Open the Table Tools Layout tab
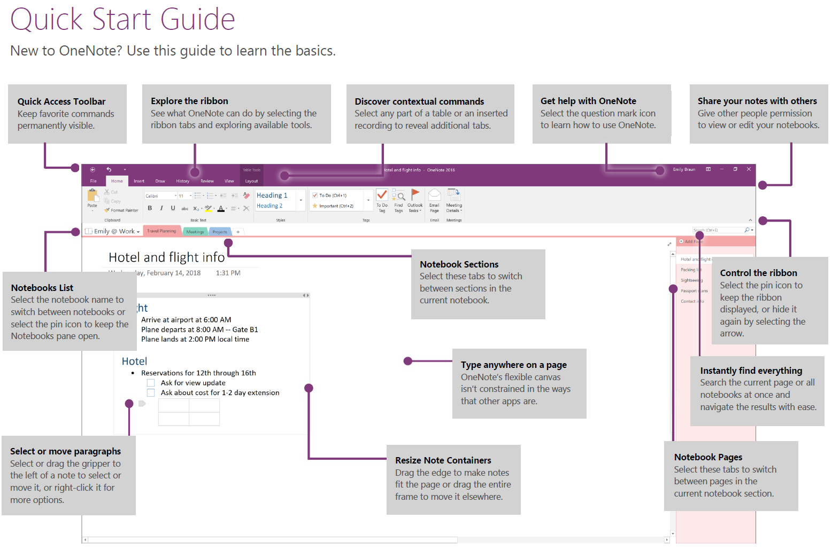Image resolution: width=832 pixels, height=550 pixels. (x=251, y=181)
